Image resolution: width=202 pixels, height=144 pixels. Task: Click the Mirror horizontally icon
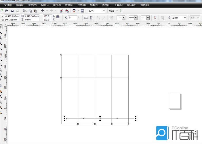(x=86, y=18)
